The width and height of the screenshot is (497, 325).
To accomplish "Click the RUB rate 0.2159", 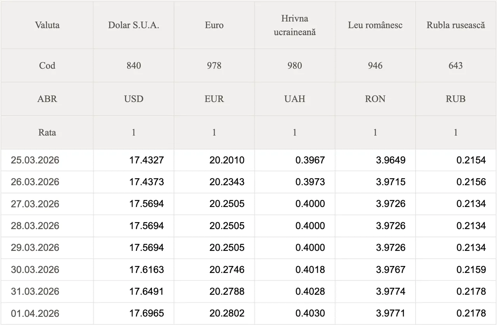I will 471,269.
